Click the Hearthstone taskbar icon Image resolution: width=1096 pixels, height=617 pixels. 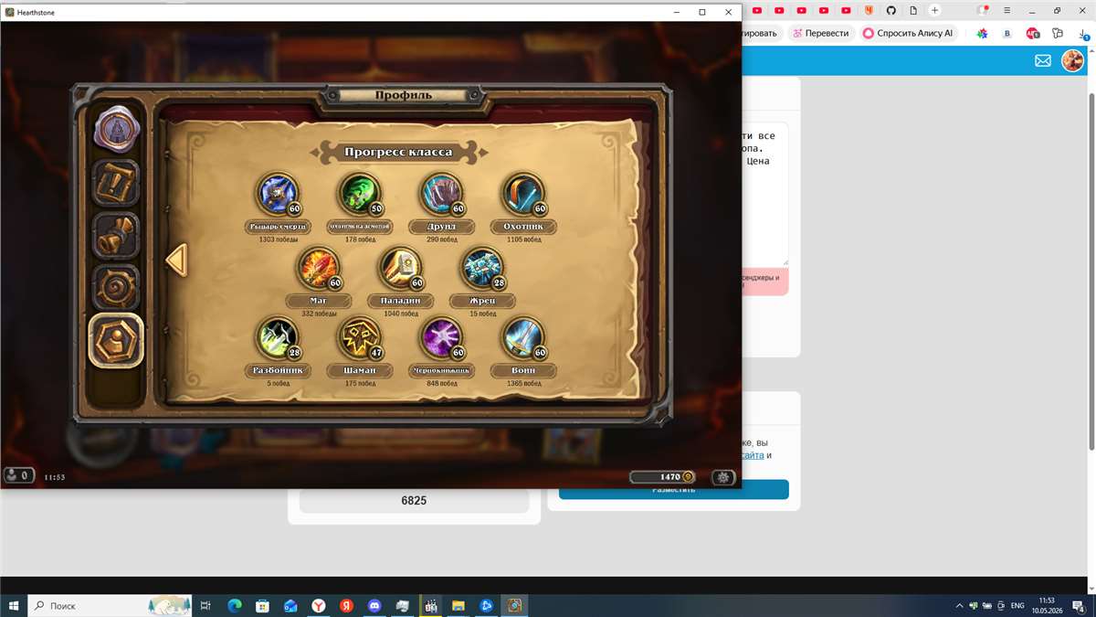[515, 605]
